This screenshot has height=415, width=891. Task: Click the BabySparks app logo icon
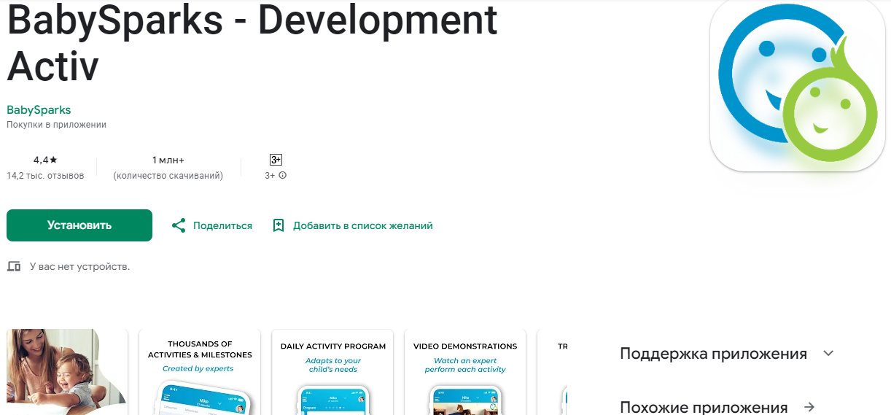point(798,85)
